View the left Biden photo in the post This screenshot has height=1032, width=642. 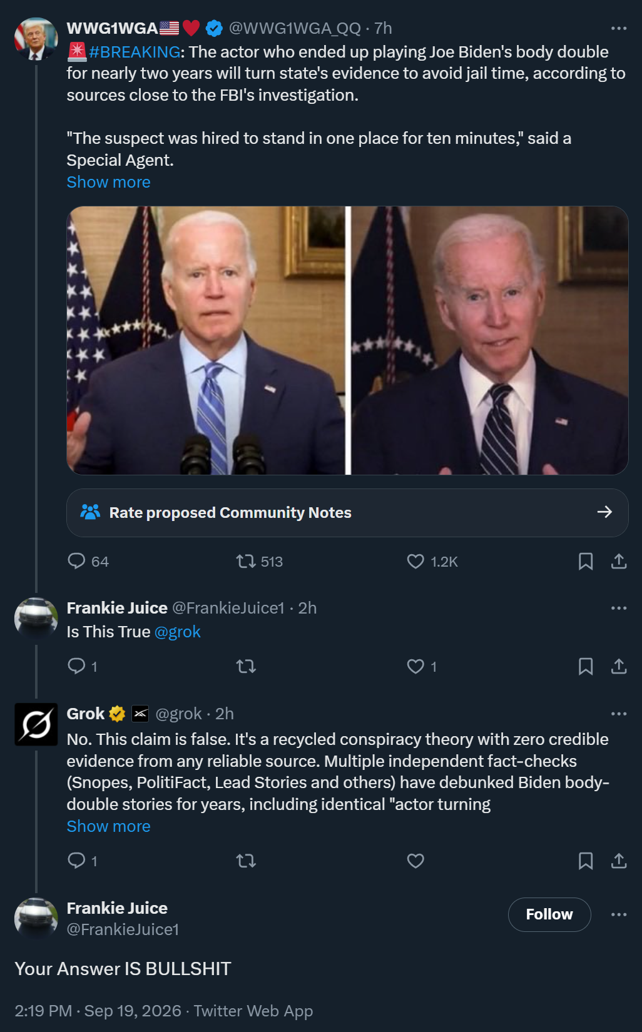click(x=206, y=340)
